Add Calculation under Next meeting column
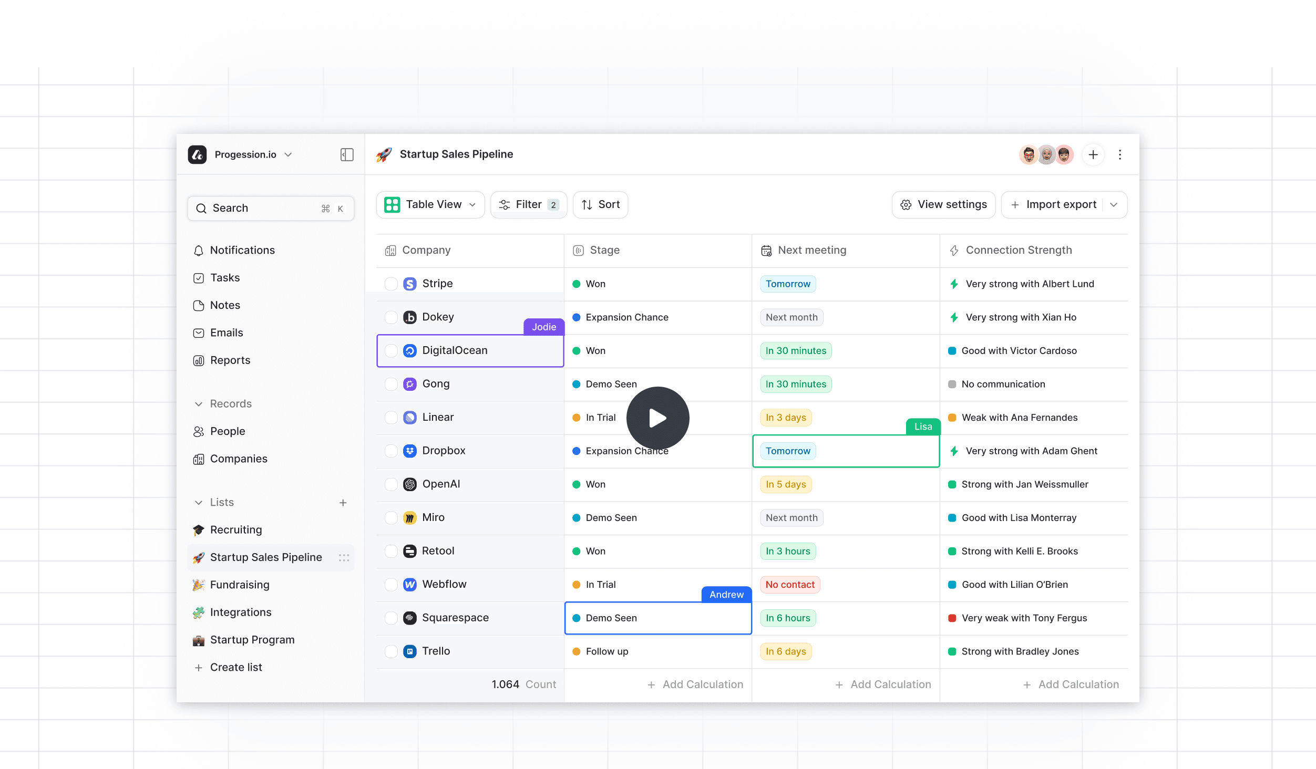1316x769 pixels. [x=883, y=684]
